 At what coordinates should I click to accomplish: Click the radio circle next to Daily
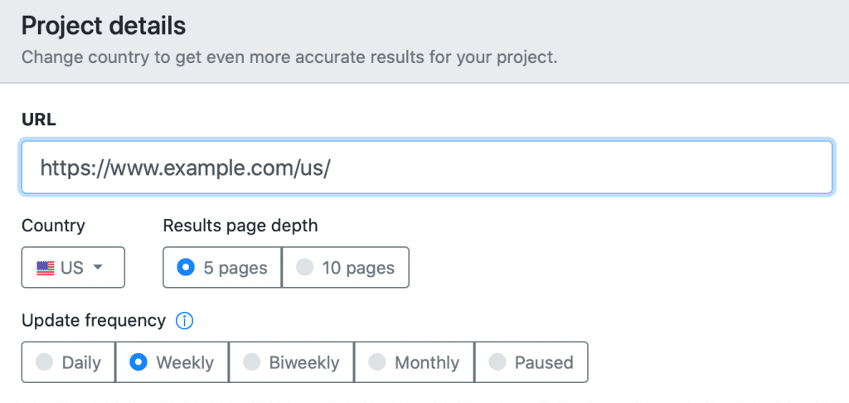point(45,362)
